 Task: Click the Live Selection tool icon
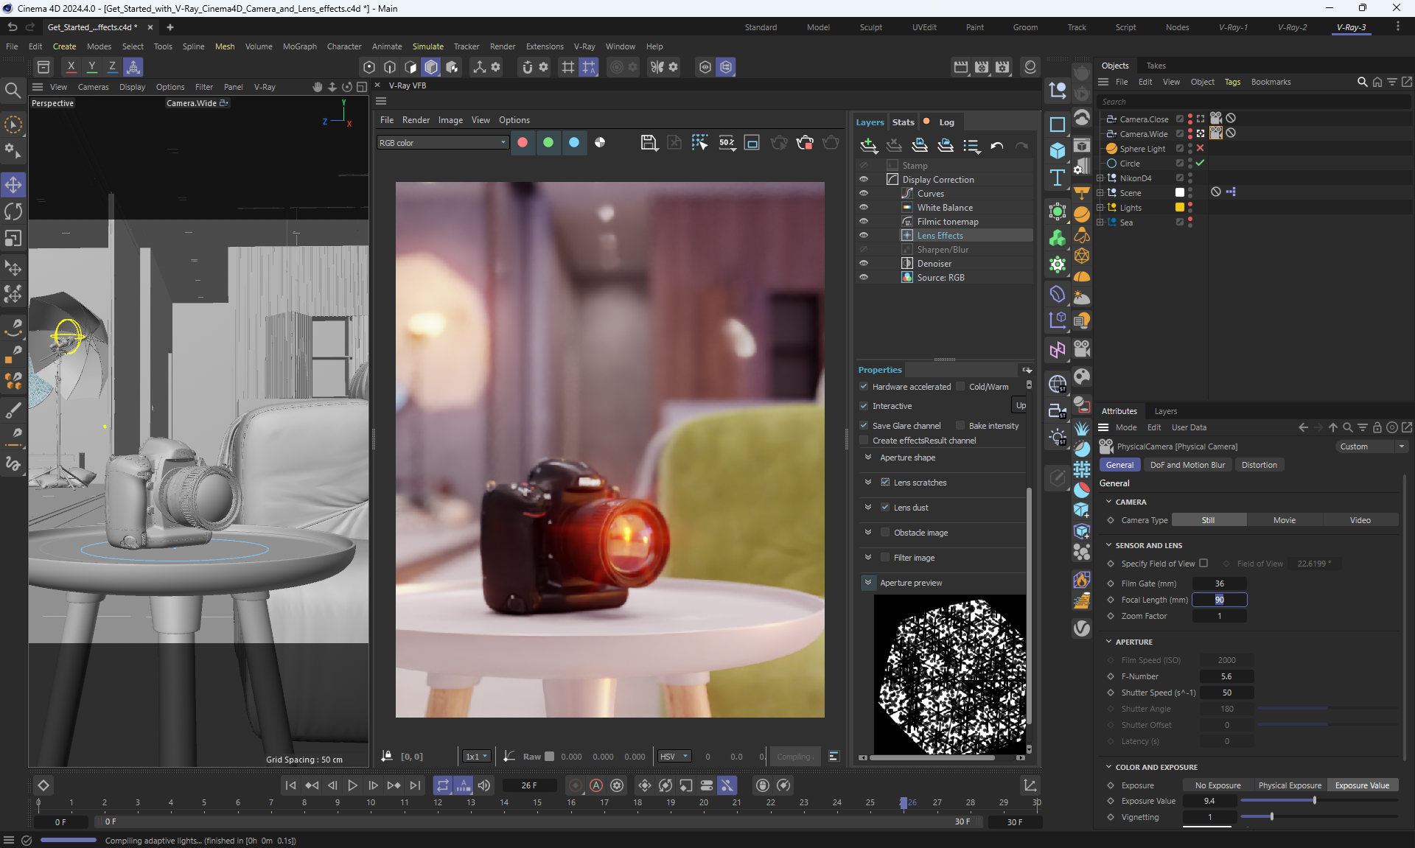pos(13,125)
